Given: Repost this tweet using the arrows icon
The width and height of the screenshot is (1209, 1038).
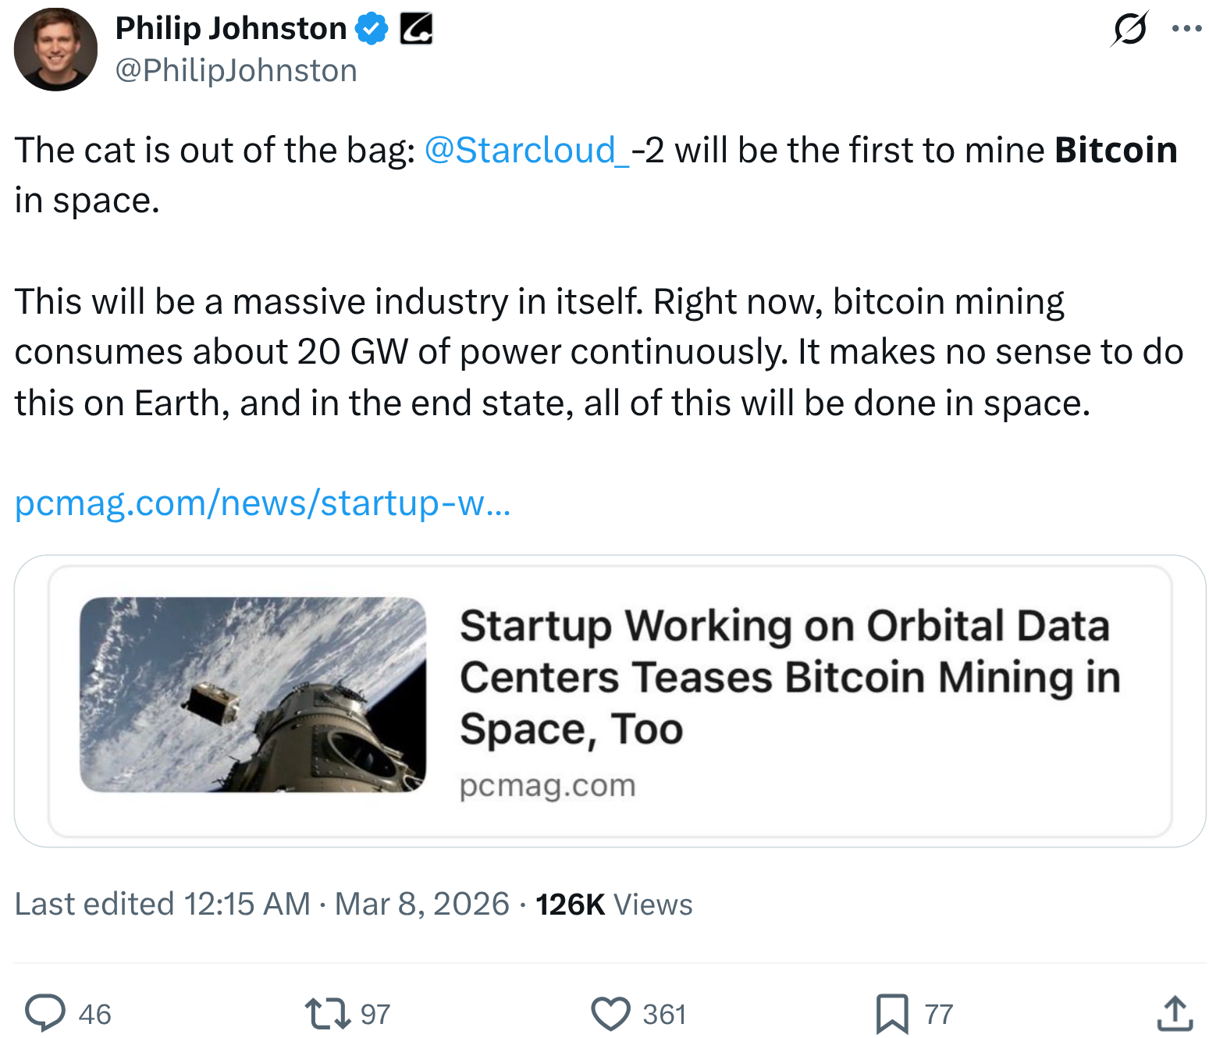Looking at the screenshot, I should (x=327, y=1013).
